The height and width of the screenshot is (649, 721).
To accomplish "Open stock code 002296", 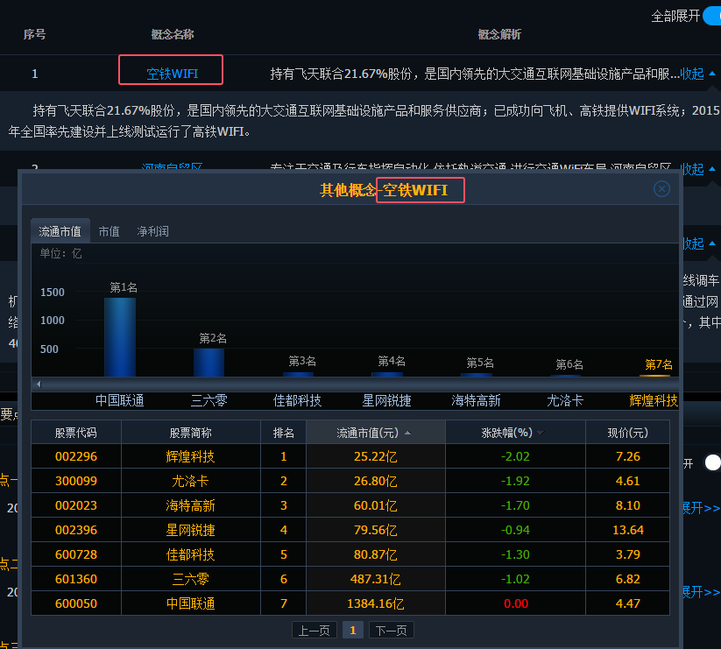I will [76, 456].
